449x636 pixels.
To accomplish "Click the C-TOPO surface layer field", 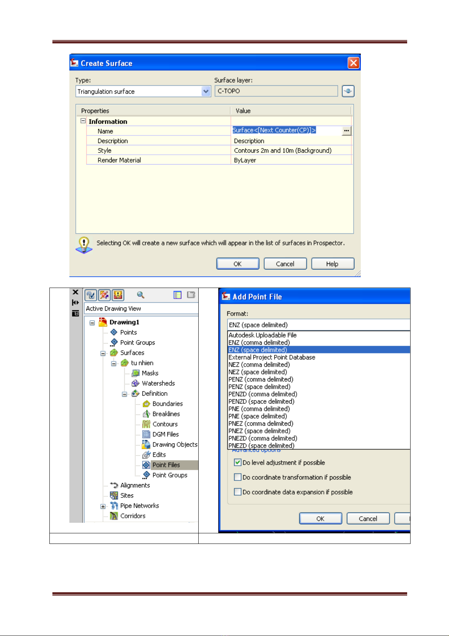I will coord(276,91).
